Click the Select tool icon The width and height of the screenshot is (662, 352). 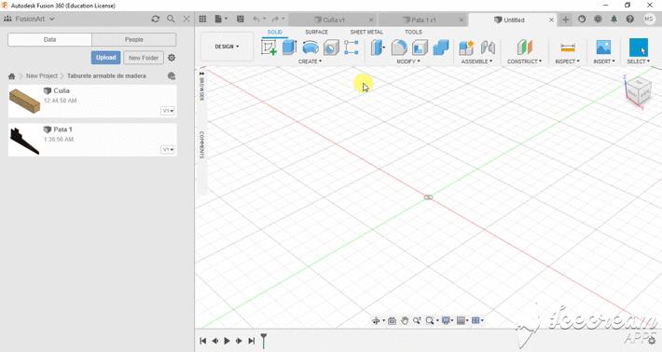click(x=639, y=47)
